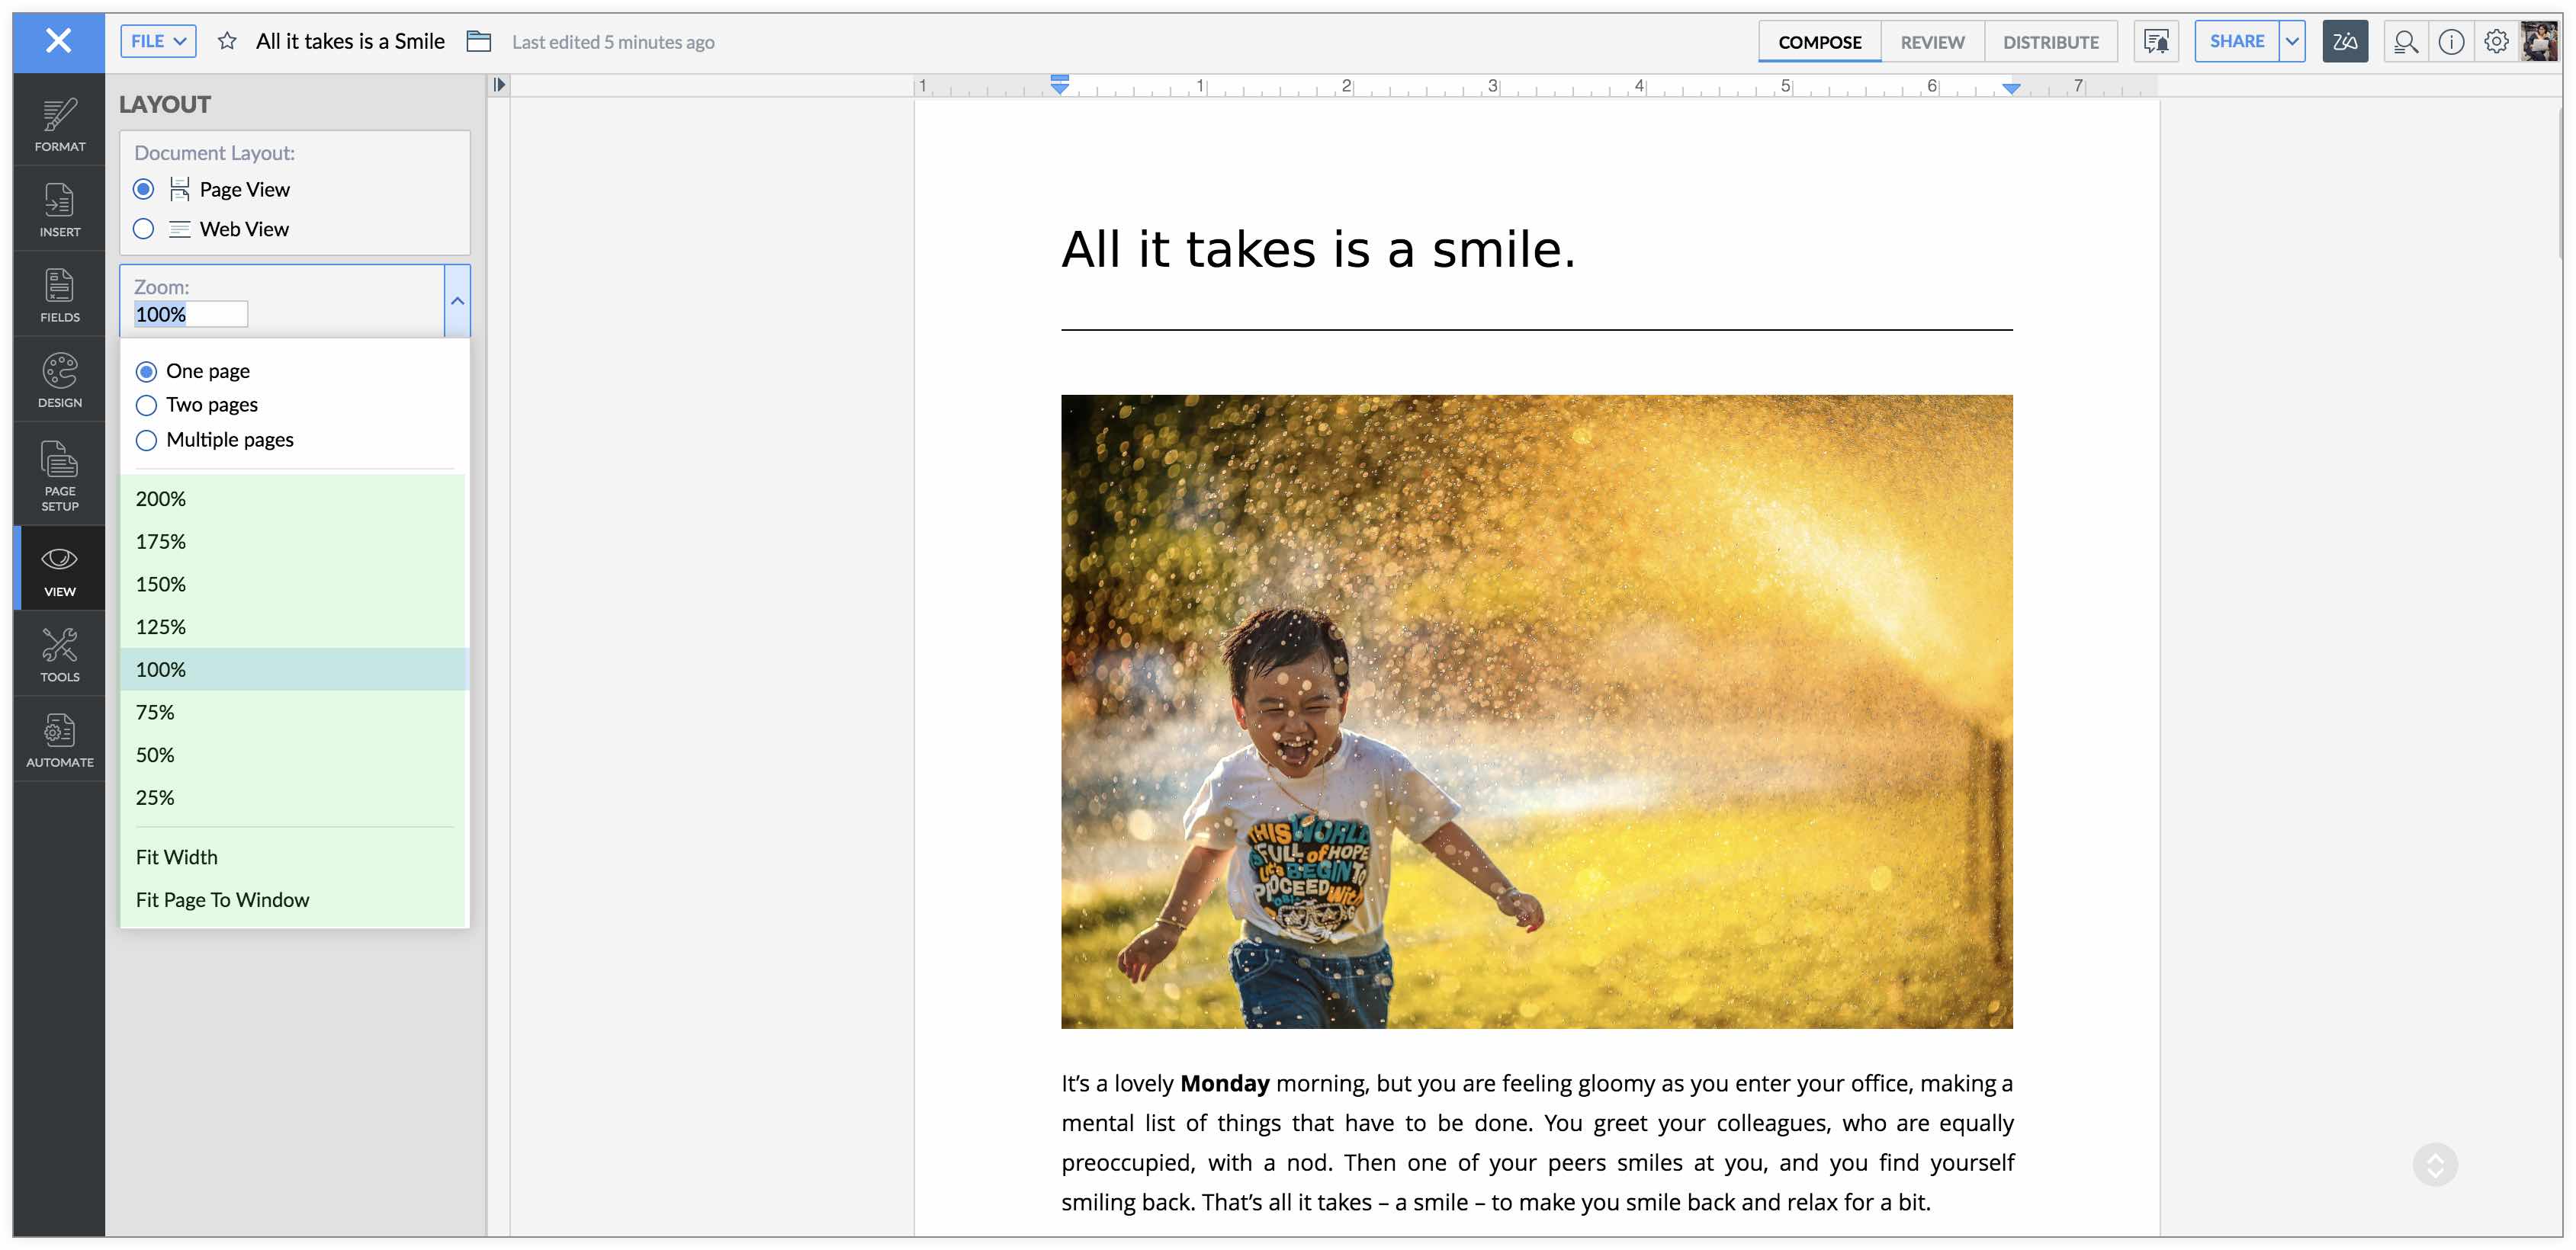Select Fit Page To Window option
2576x1250 pixels.
222,899
